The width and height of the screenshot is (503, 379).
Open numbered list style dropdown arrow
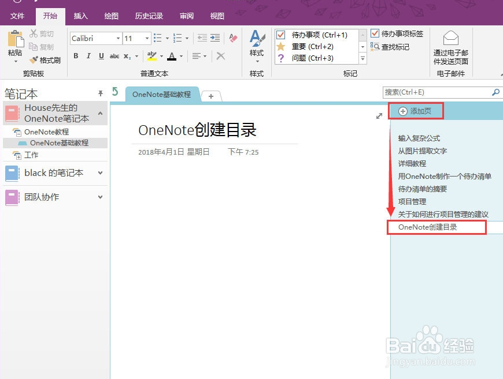pos(187,39)
